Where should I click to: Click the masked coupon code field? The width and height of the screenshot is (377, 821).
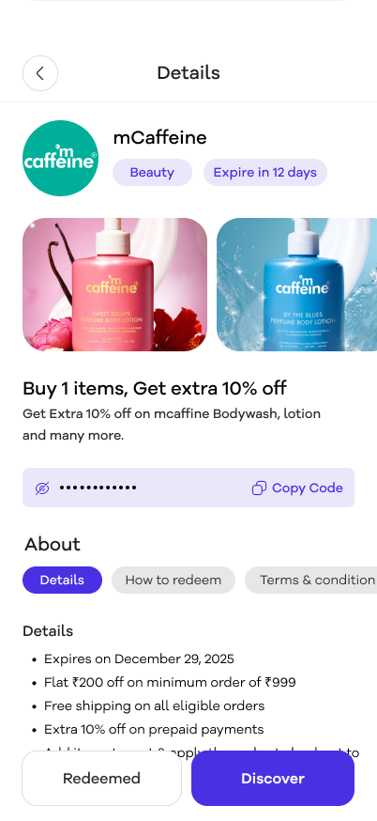pos(188,488)
